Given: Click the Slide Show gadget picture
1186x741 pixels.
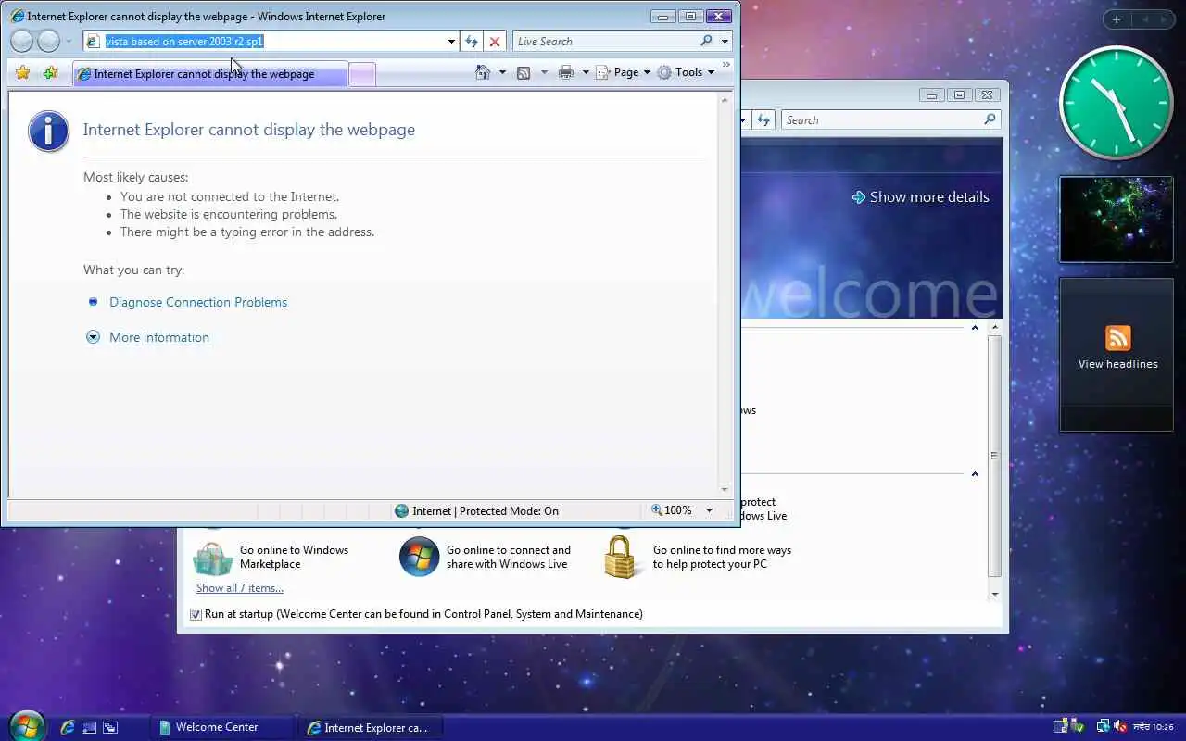Looking at the screenshot, I should click(x=1117, y=220).
